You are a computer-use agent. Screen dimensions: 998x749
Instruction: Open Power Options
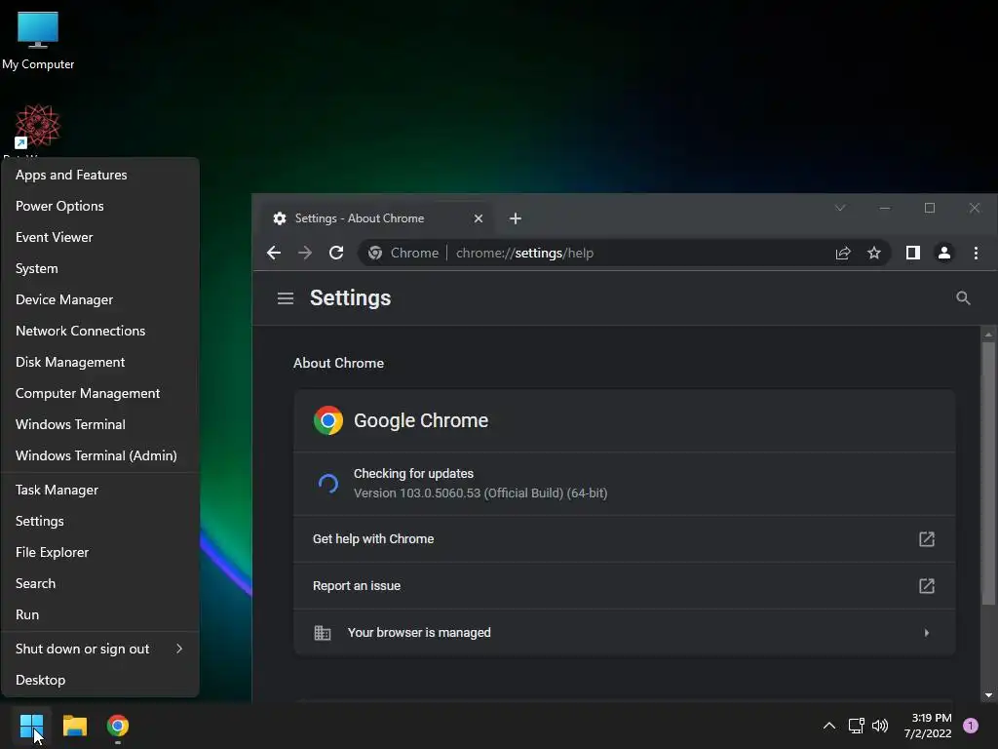(100, 206)
